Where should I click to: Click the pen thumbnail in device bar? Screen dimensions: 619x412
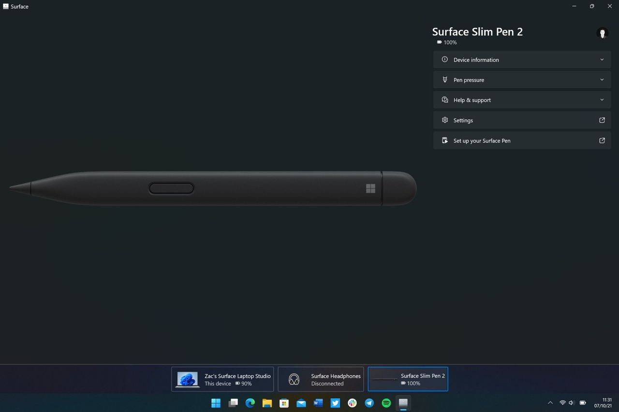pyautogui.click(x=384, y=379)
